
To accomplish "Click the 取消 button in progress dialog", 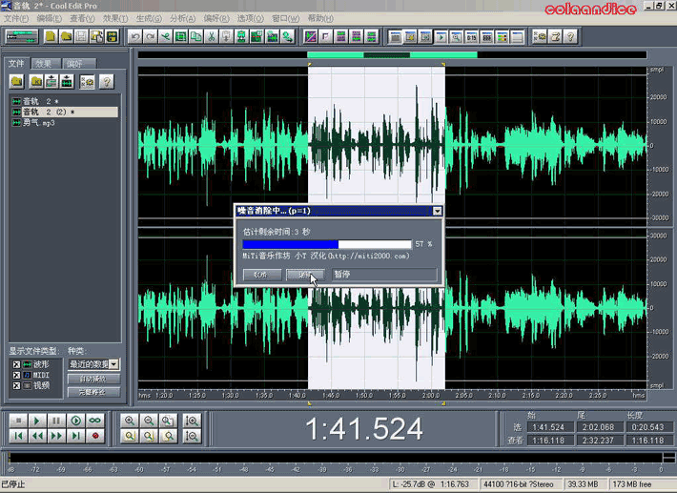I will point(261,275).
